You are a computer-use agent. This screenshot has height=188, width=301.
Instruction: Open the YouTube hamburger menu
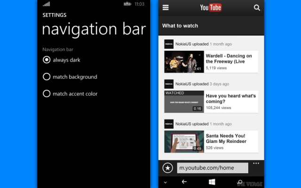(165, 8)
